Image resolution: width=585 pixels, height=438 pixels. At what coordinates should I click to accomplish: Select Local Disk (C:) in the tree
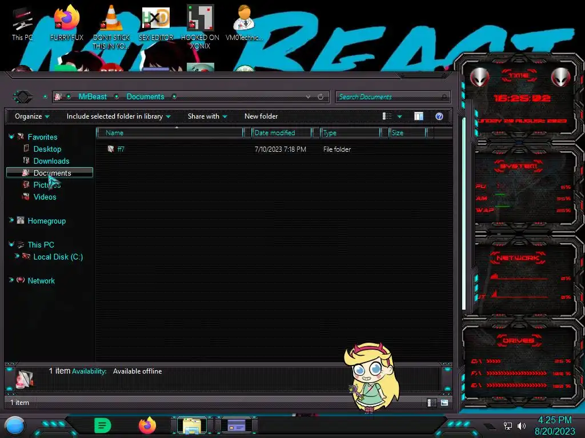(x=58, y=257)
